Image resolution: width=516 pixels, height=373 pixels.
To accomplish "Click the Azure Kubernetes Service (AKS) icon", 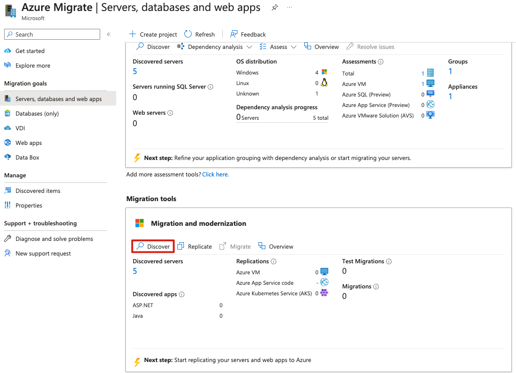I will 324,293.
